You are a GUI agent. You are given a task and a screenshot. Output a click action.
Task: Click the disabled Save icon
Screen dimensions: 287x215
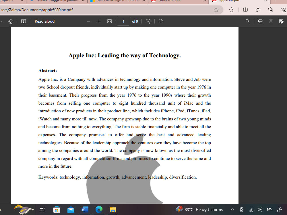[x=271, y=21]
